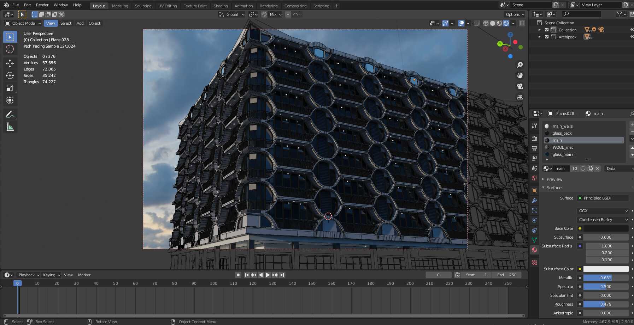Activate the Move tool
Viewport: 634px width, 325px height.
point(10,63)
